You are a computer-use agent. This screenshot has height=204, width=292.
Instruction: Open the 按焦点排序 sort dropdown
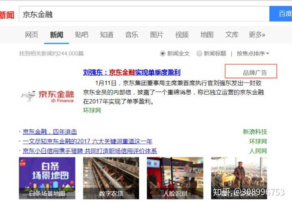coord(253,53)
